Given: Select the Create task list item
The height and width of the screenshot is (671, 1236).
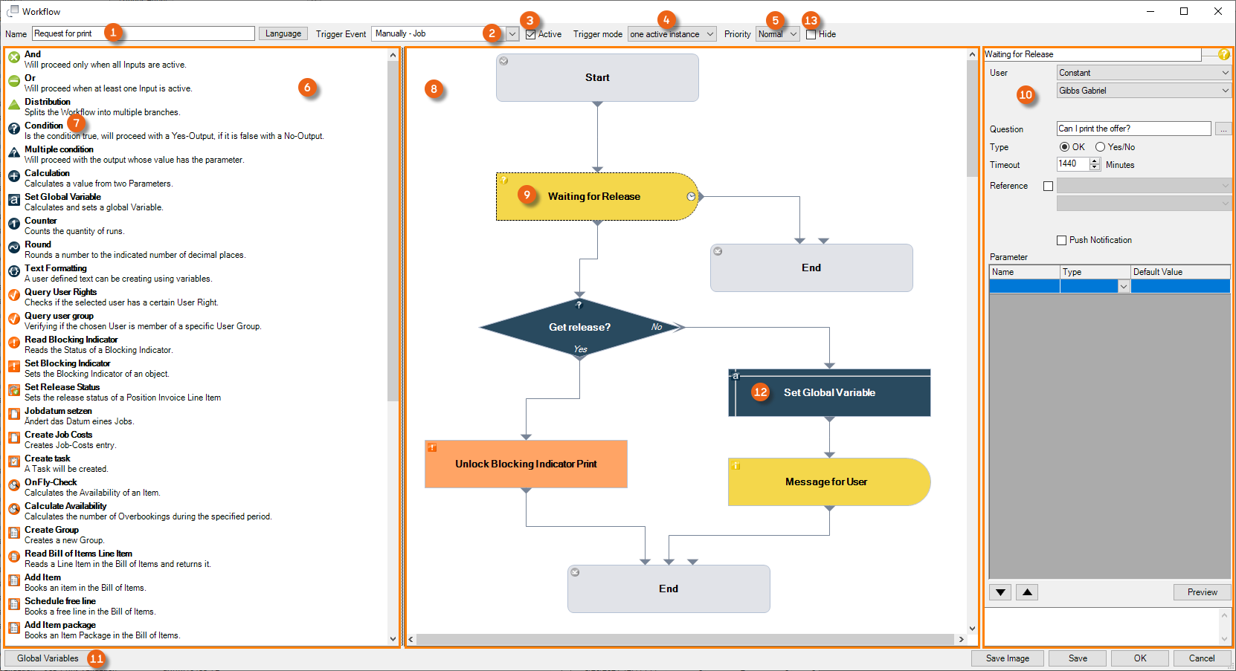Looking at the screenshot, I should (48, 458).
